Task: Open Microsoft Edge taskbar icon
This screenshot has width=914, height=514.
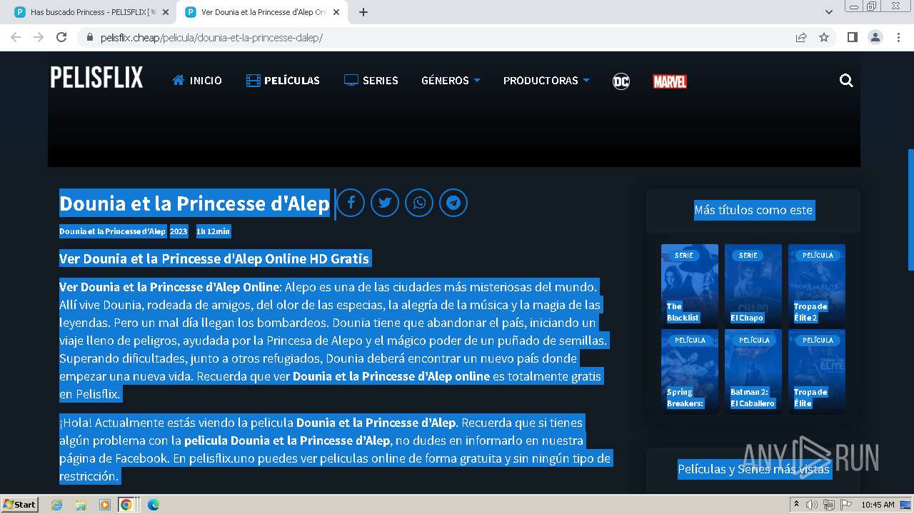Action: coord(153,505)
